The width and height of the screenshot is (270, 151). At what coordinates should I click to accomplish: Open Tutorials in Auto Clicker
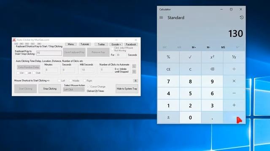(85, 44)
